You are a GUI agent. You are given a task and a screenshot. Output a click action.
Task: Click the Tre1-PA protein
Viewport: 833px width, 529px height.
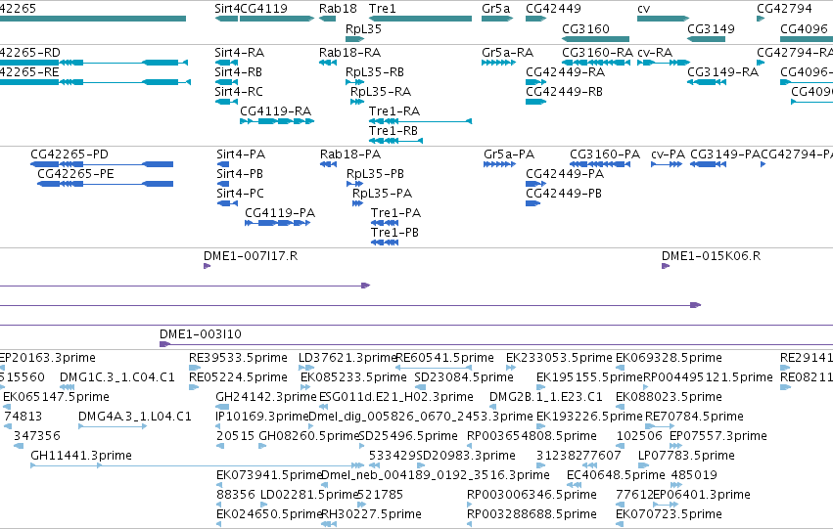[385, 223]
